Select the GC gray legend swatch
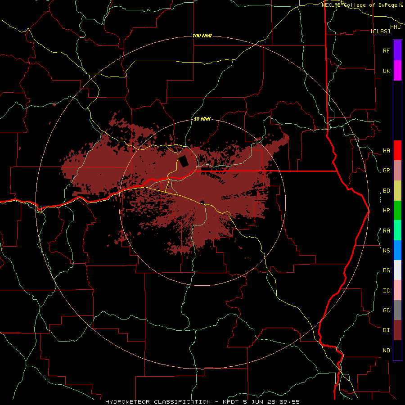The image size is (405, 405). pos(397,310)
